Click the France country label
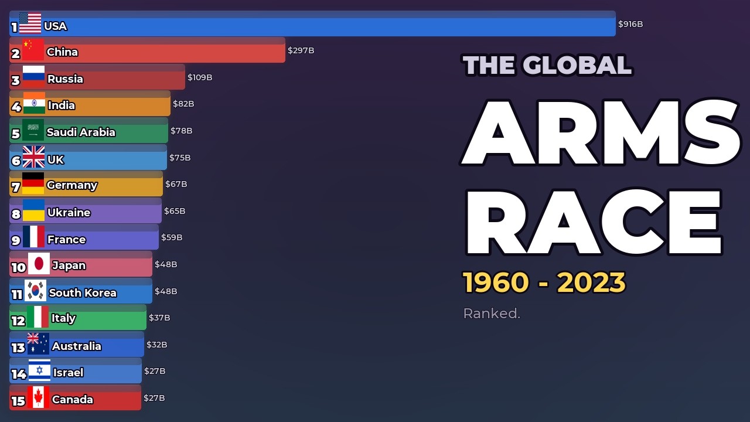Viewport: 750px width, 422px height. [66, 239]
